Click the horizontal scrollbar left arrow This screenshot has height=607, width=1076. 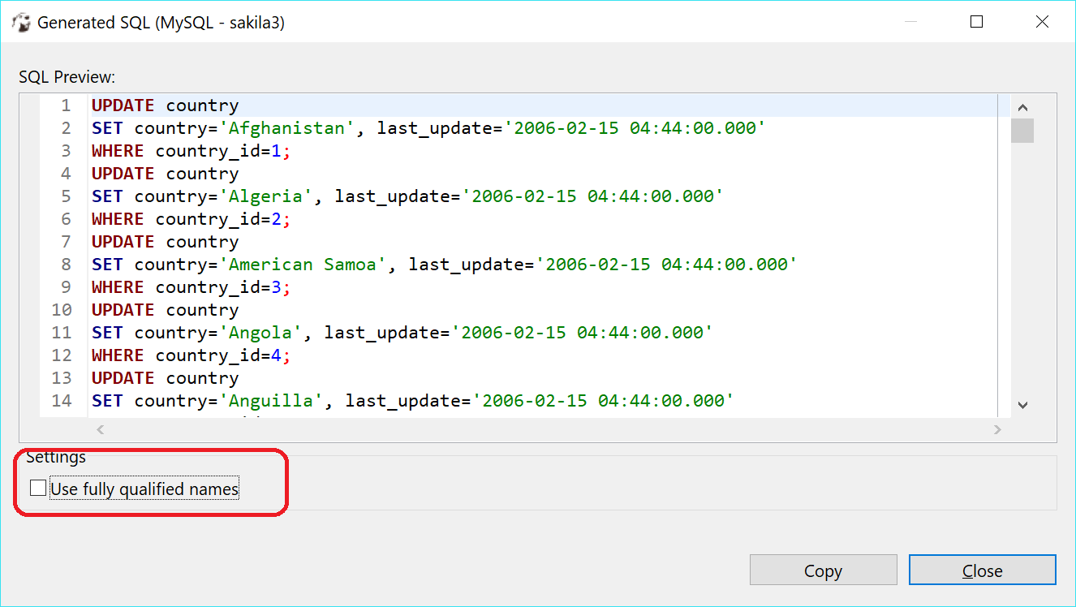coord(100,429)
